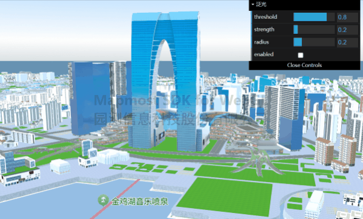Collapse the 泛光 folder arrow
Screen dimensions: 363x219
tap(253, 4)
